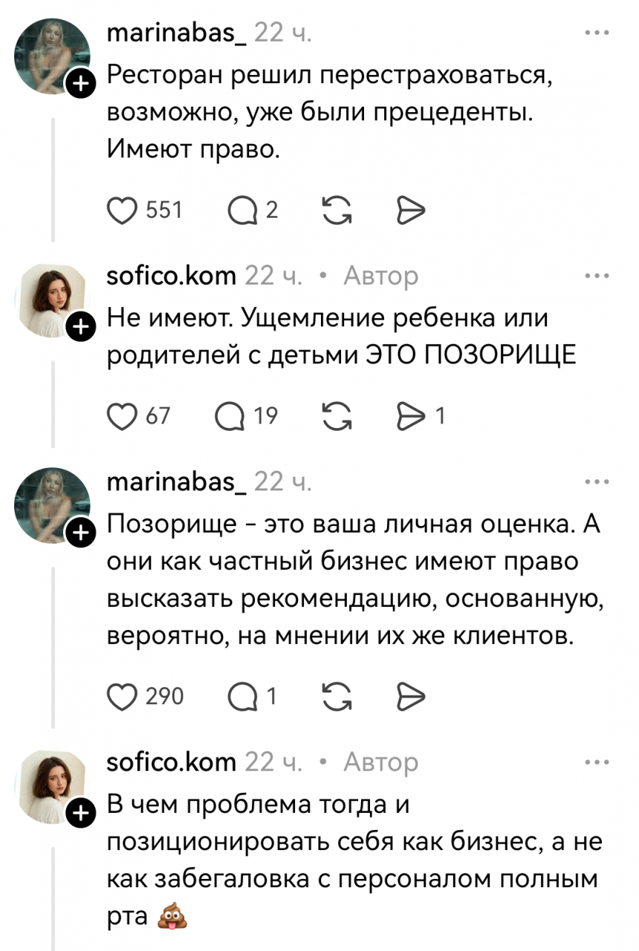Like the comment with 290 likes
The height and width of the screenshot is (951, 639).
click(123, 696)
